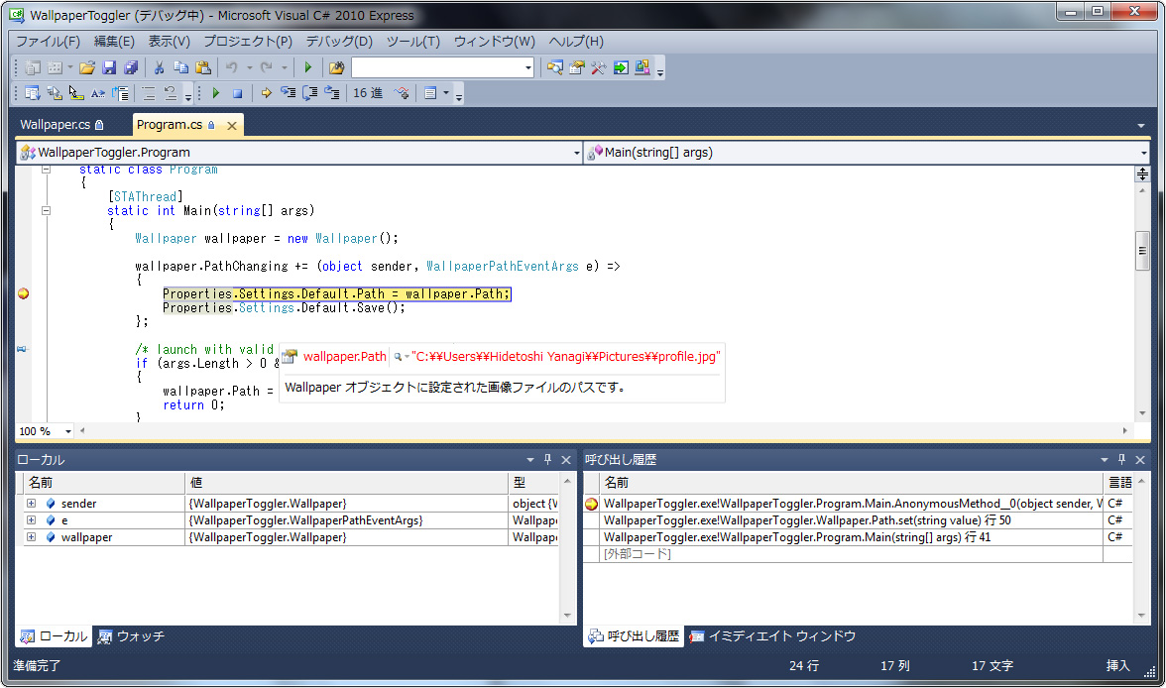Open the Properties window toolbar icon

576,67
